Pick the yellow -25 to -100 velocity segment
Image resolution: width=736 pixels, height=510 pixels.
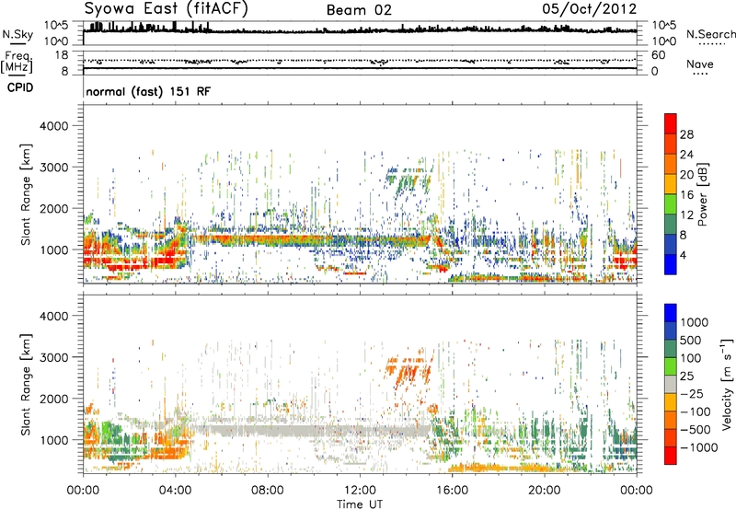671,402
